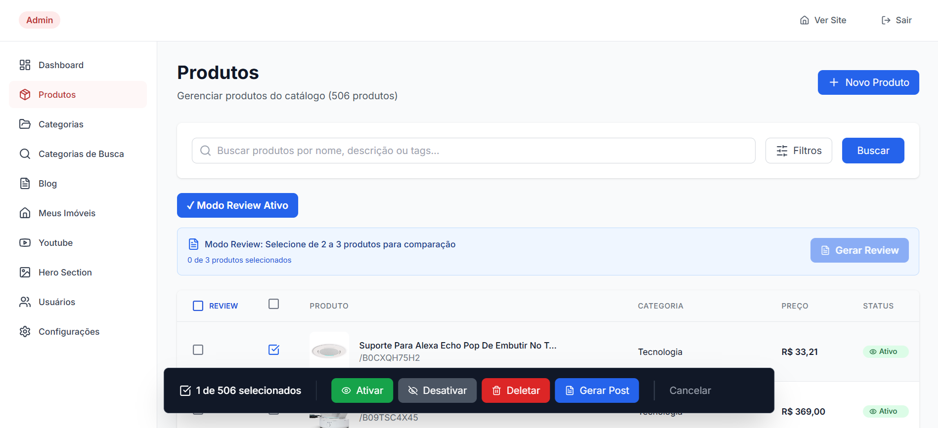Click the Youtube play icon in sidebar
Screen dimensions: 938x428
pyautogui.click(x=25, y=243)
